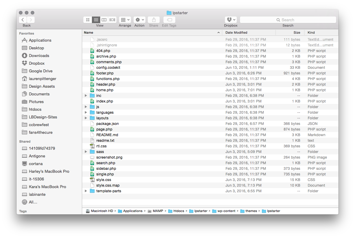Open Downloads in the sidebar
Viewport: 355px width, 238px height.
pos(39,56)
